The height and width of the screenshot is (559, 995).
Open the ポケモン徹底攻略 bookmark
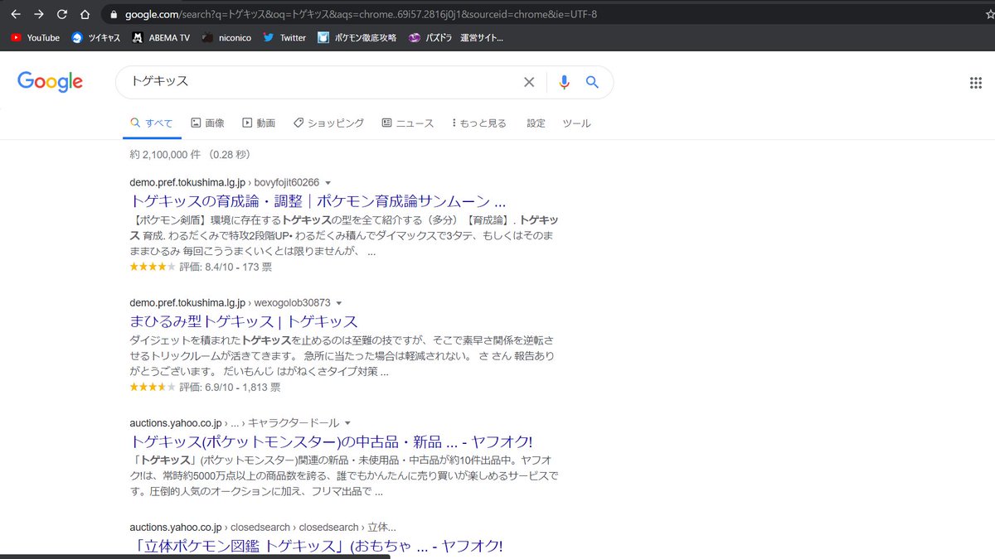tap(357, 37)
